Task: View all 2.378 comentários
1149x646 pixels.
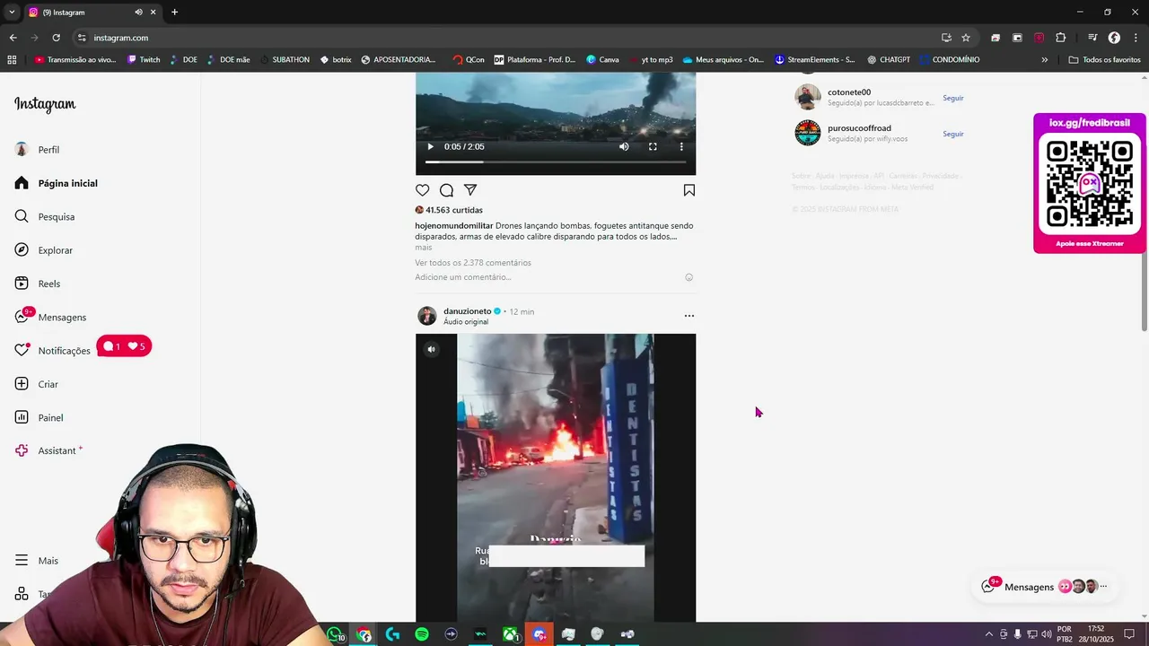Action: click(473, 263)
